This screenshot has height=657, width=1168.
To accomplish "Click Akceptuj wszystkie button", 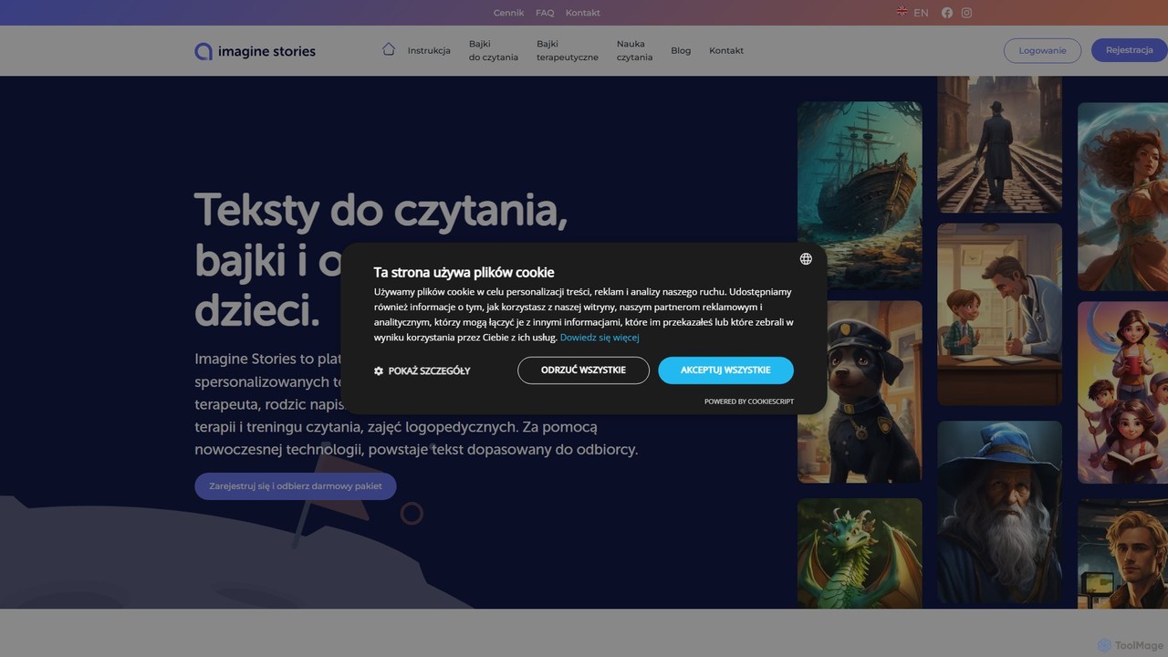I will pyautogui.click(x=725, y=370).
